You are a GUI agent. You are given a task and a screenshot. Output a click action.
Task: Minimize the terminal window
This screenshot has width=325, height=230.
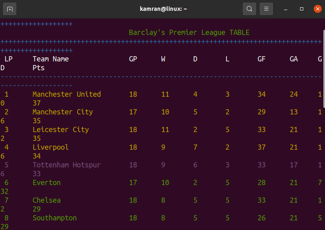tap(286, 9)
